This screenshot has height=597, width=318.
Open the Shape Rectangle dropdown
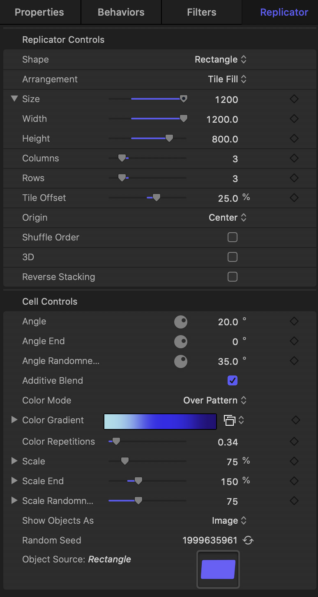pos(221,59)
